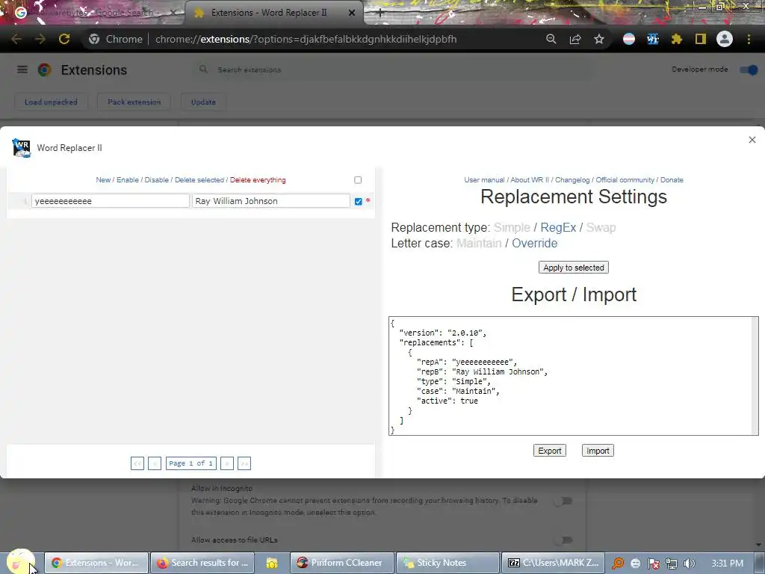Open the Extensions puzzle piece menu
Screen dimensions: 765x574
(676, 39)
